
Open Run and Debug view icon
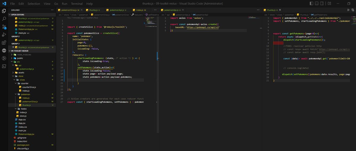(4, 35)
